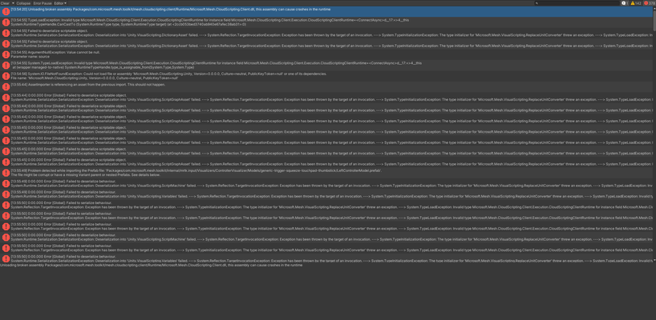The image size is (656, 320).
Task: Select 'TypeLoadException: Invalid type' CanCastTo message text
Action: pyautogui.click(x=210, y=20)
